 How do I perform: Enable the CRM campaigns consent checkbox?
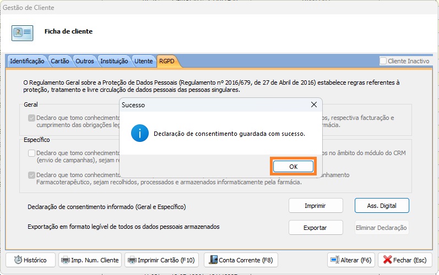(31, 153)
